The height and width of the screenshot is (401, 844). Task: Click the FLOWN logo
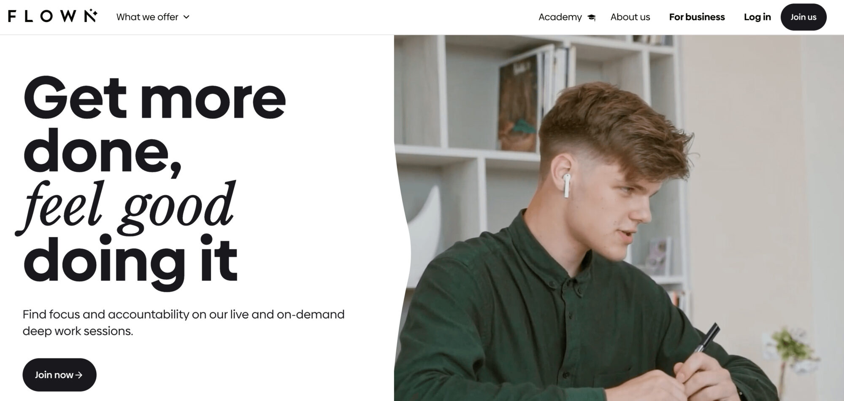[53, 16]
